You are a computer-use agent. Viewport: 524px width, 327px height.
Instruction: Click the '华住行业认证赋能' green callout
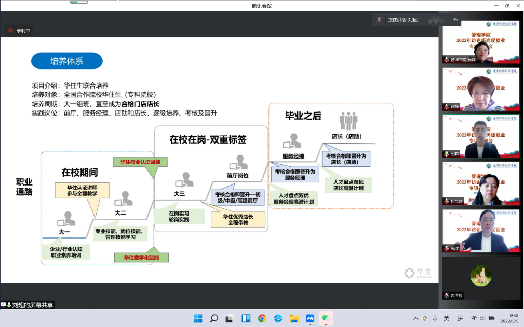click(x=140, y=162)
